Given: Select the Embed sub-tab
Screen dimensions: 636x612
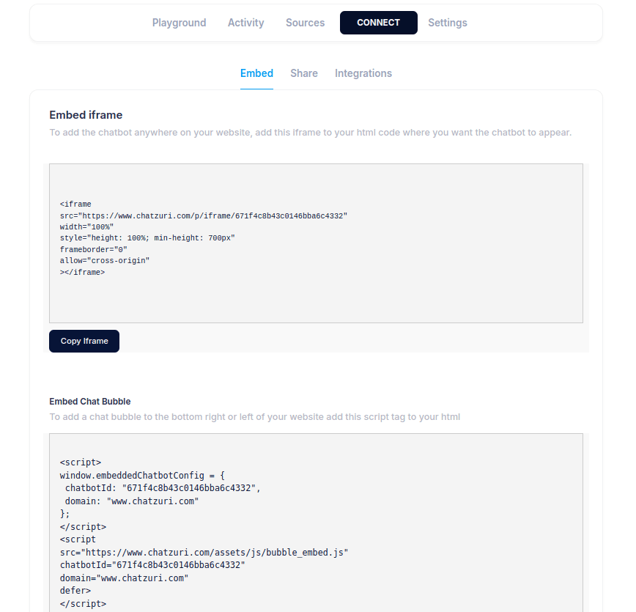Looking at the screenshot, I should [x=256, y=73].
